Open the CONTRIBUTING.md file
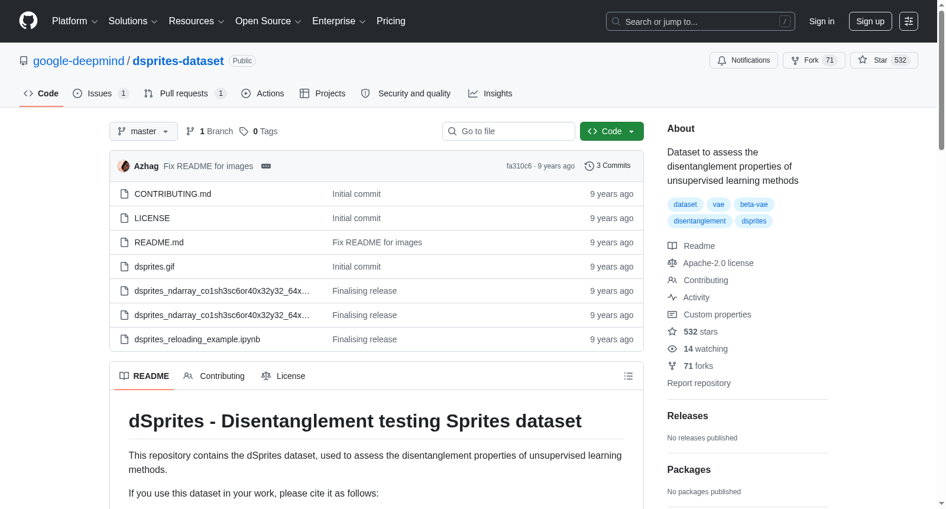The width and height of the screenshot is (946, 509). 173,194
